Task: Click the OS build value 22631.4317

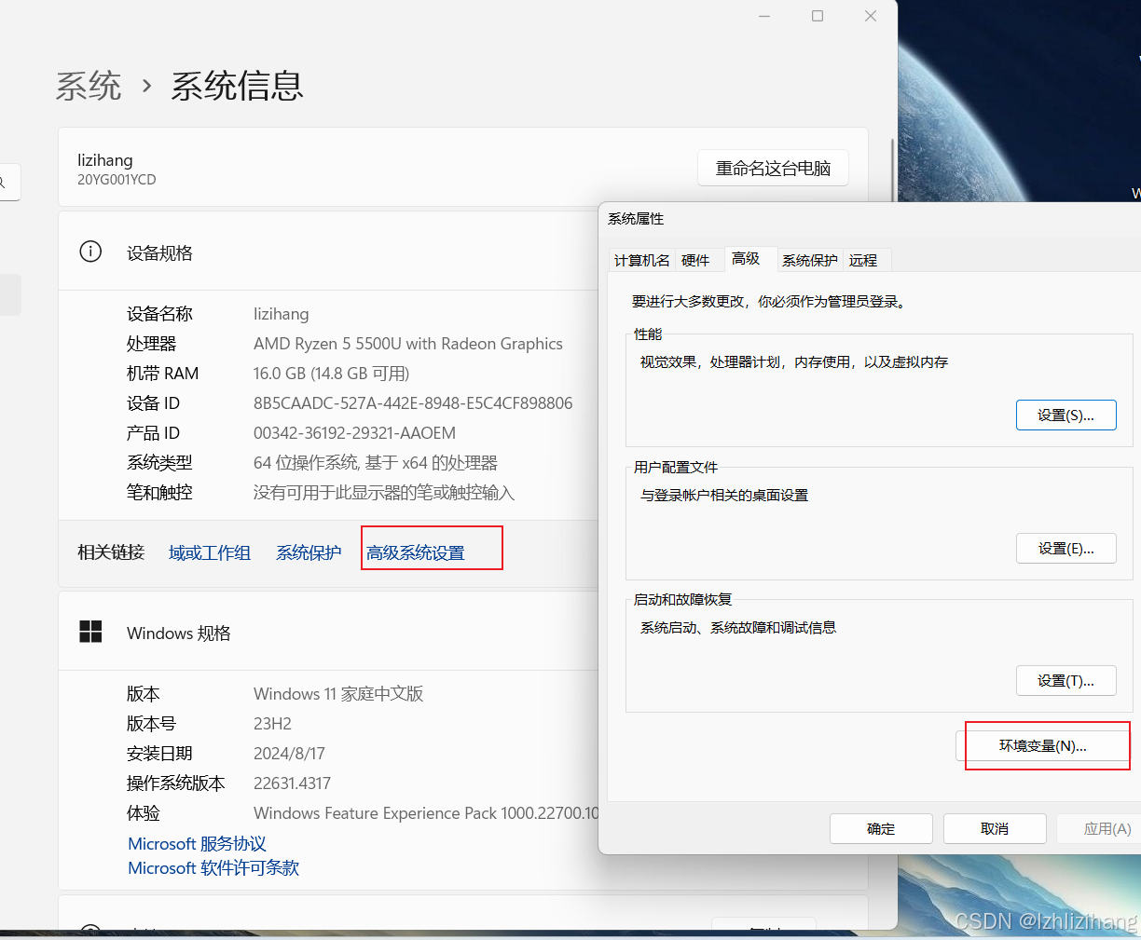Action: click(292, 783)
